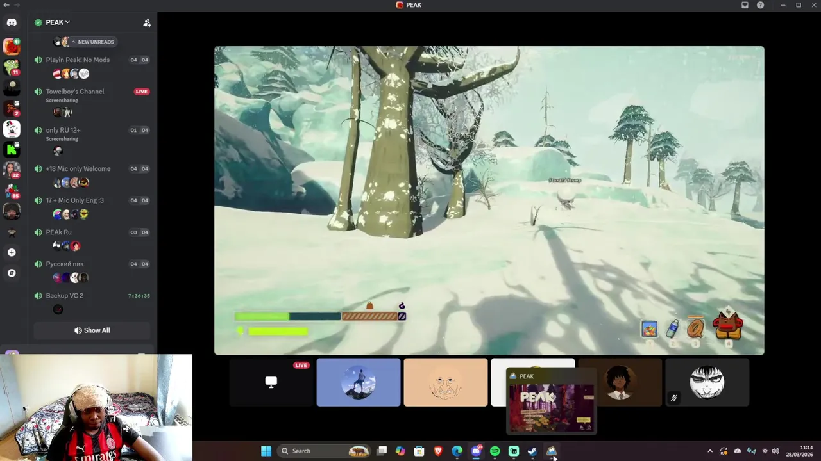
Task: Click the invite people icon beside PEAK
Action: coord(147,22)
